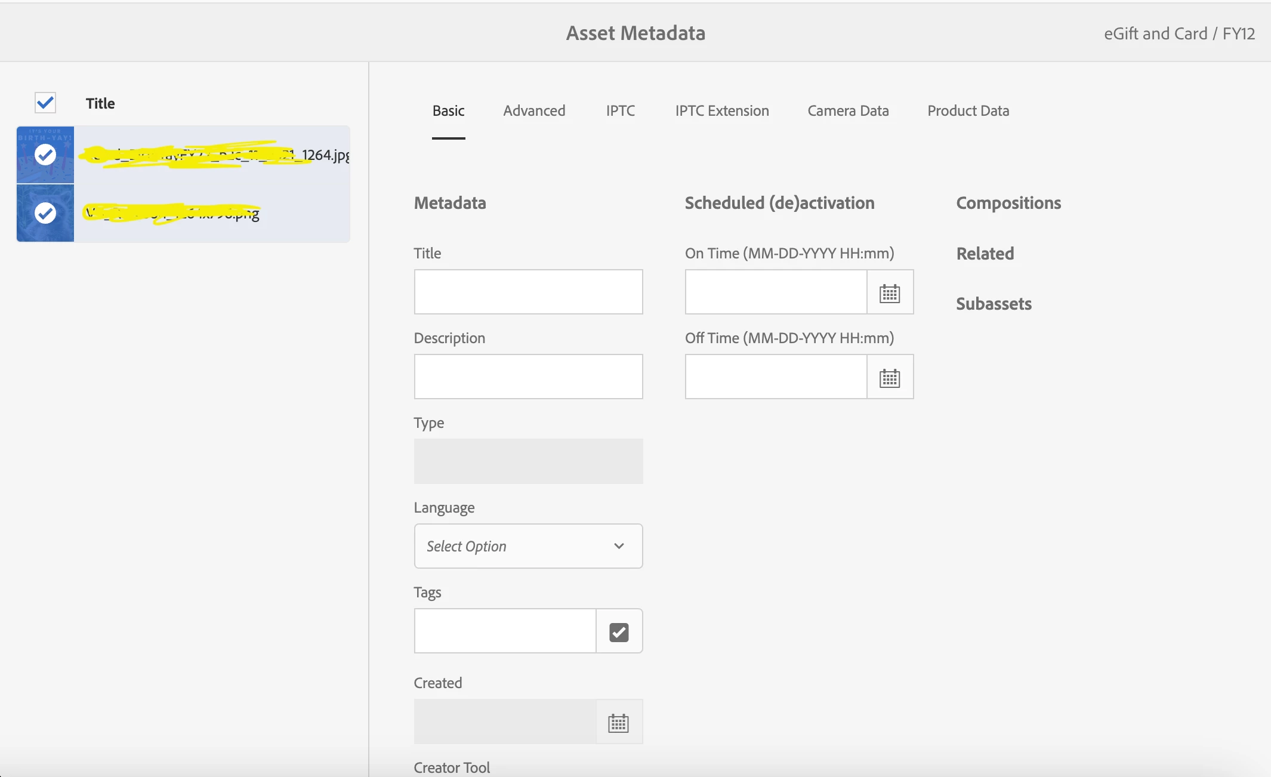Switch to the IPTC tab
The width and height of the screenshot is (1271, 777).
point(620,111)
